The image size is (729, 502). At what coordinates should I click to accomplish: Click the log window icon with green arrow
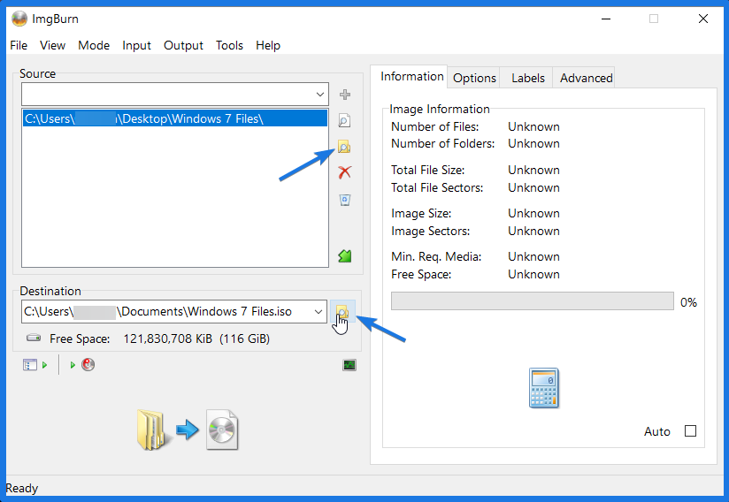(x=35, y=365)
